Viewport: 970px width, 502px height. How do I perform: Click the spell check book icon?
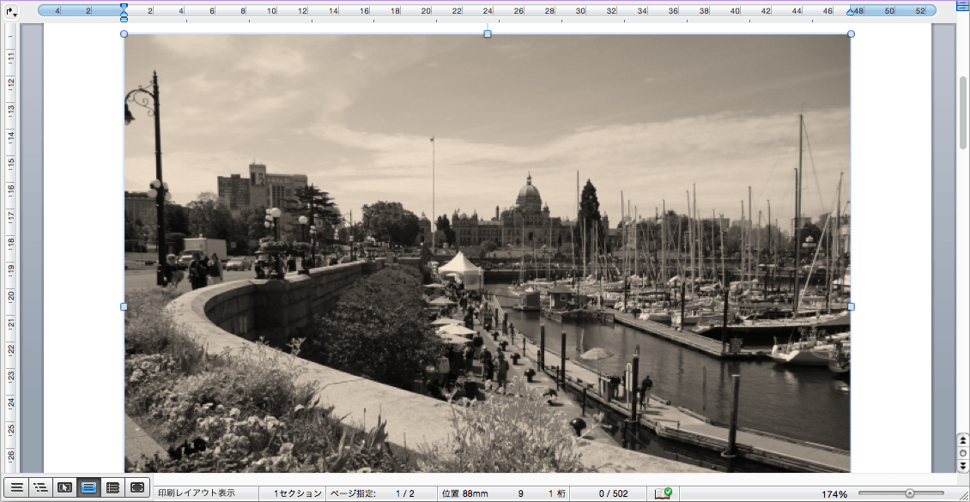pos(663,493)
